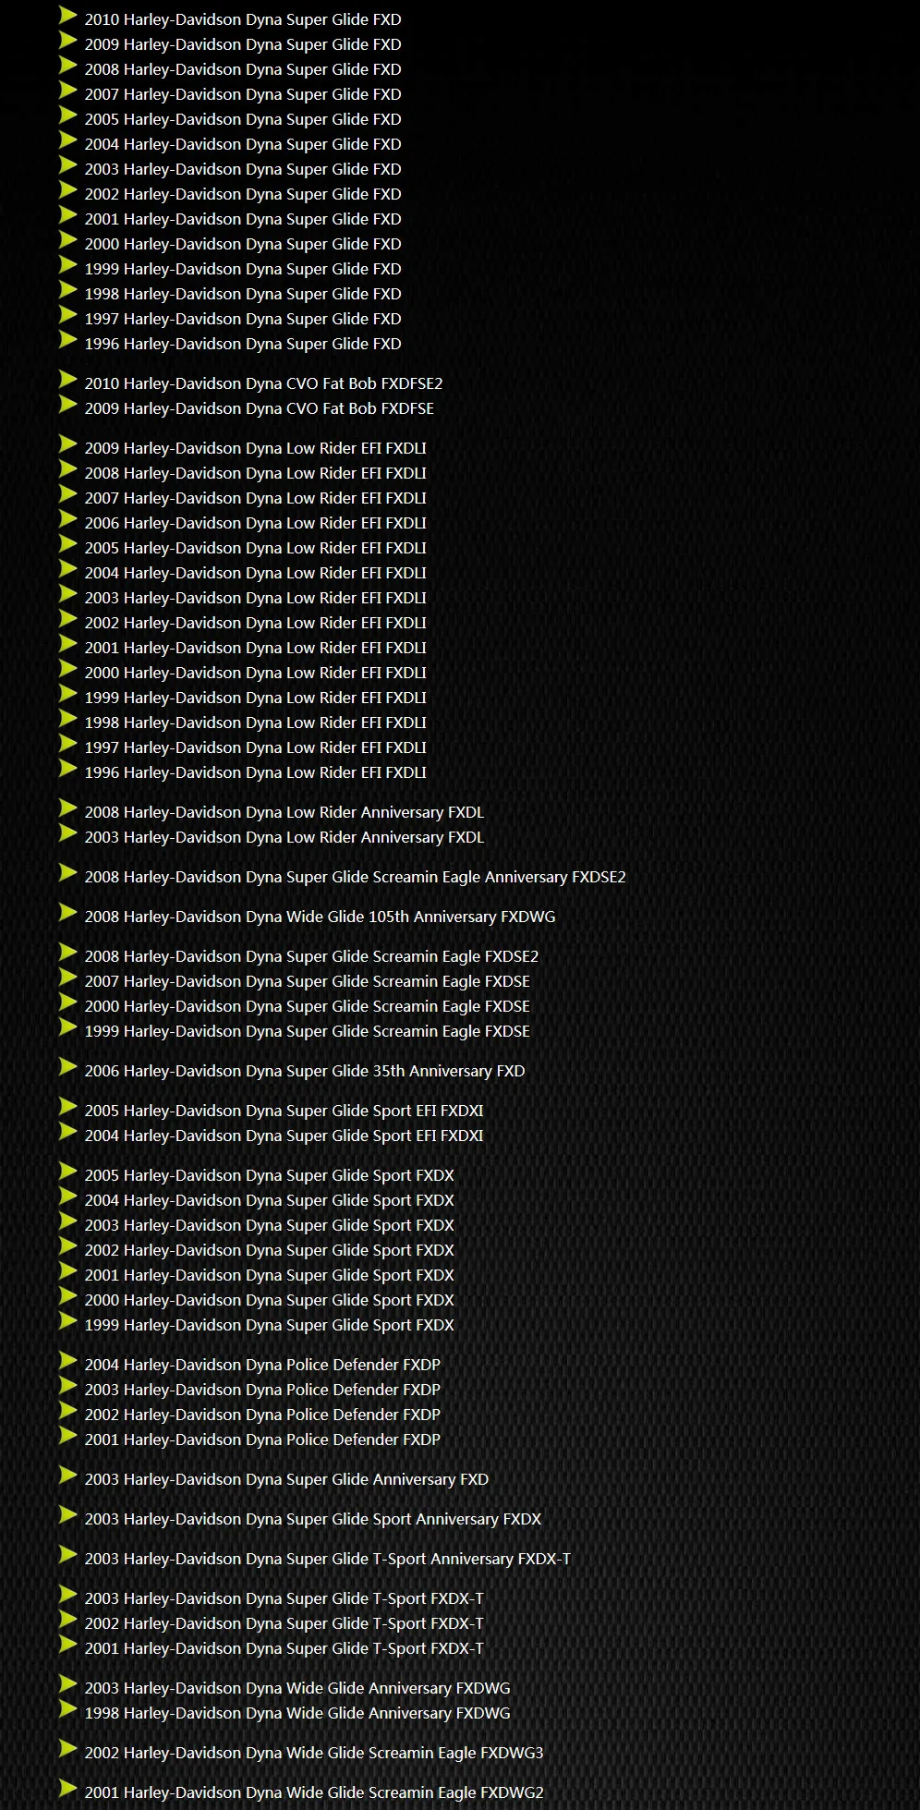This screenshot has height=1810, width=920.
Task: Select 2004 Dyna Super Glide Sport FXDX entry
Action: [270, 1200]
